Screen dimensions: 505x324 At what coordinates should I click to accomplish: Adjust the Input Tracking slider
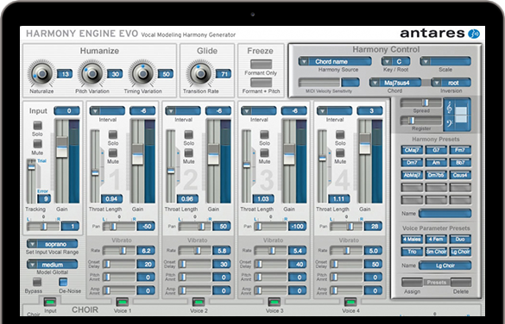31,181
